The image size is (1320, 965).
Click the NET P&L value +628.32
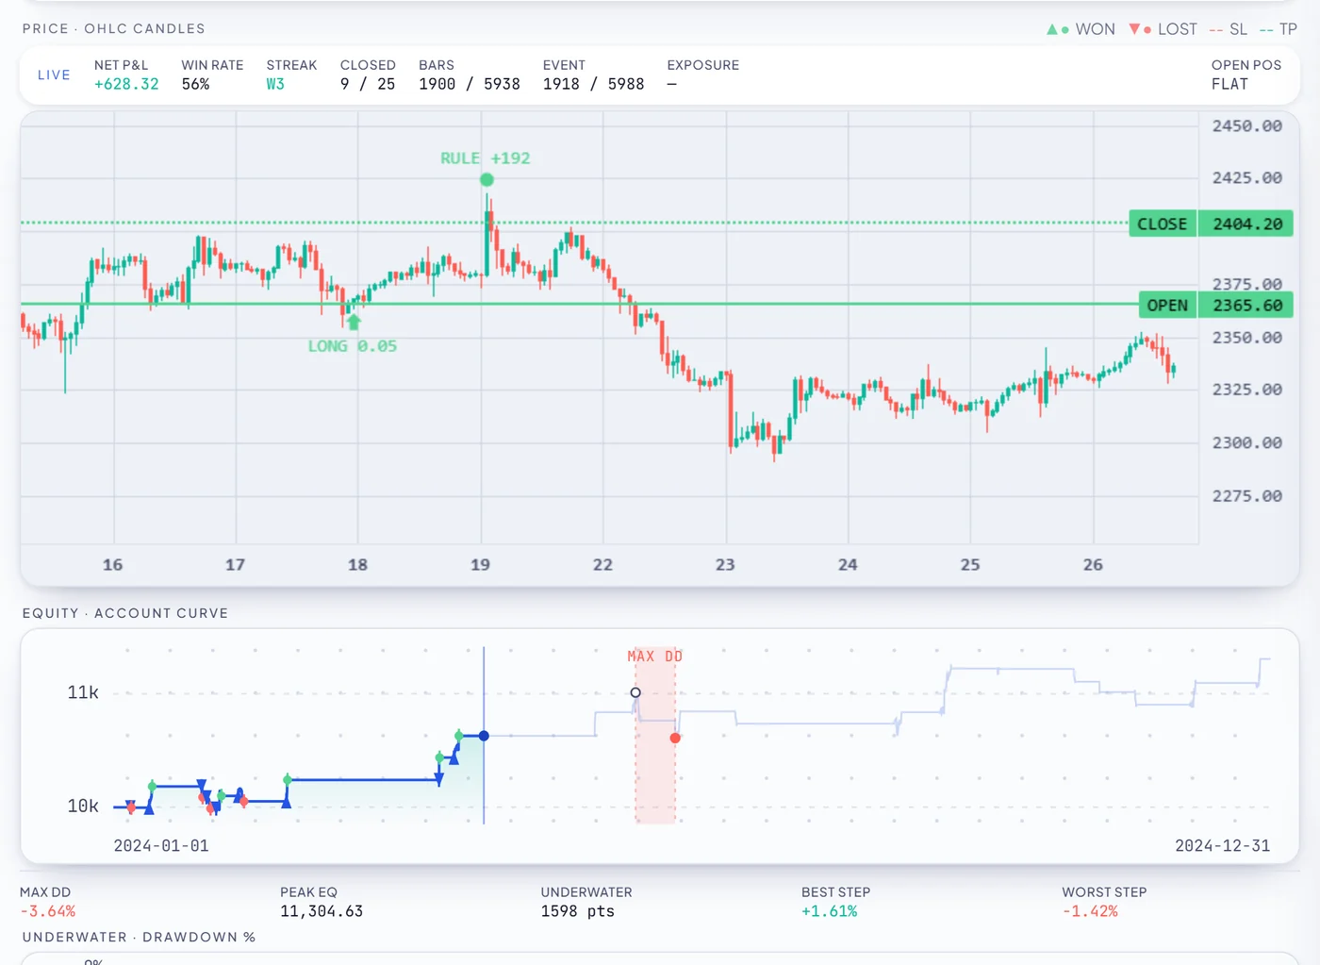126,84
